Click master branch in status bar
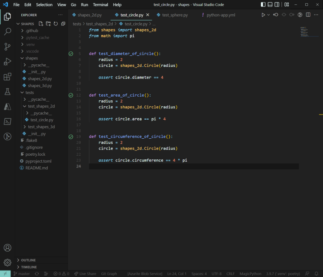Screen dimensions: 323x277 point(22,274)
